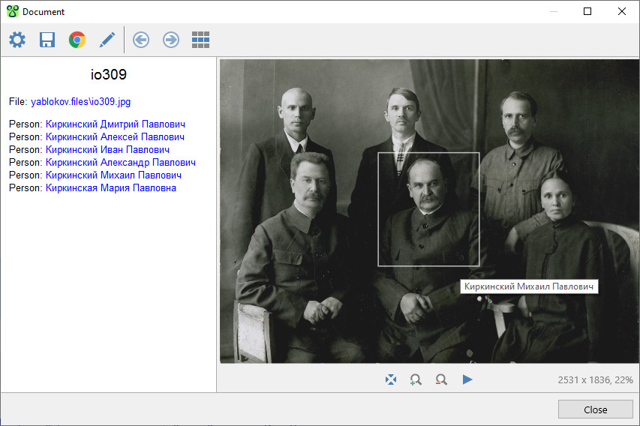640x426 pixels.
Task: Click the Document app icon in title bar
Action: [13, 11]
